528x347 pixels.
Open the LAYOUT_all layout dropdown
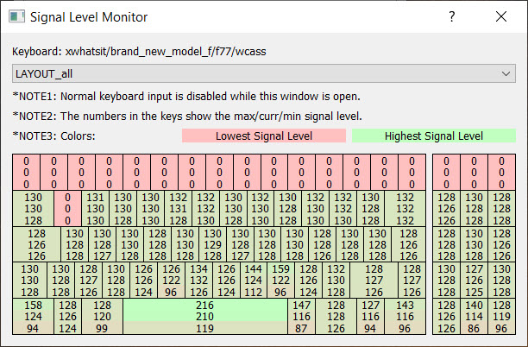(264, 73)
